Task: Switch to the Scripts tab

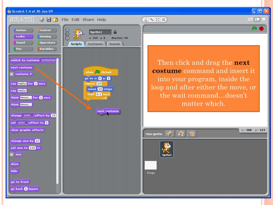Action: click(76, 44)
